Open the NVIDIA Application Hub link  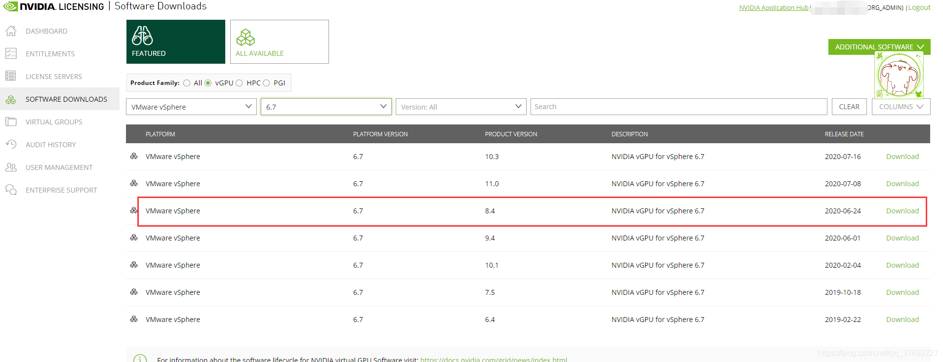tap(774, 7)
